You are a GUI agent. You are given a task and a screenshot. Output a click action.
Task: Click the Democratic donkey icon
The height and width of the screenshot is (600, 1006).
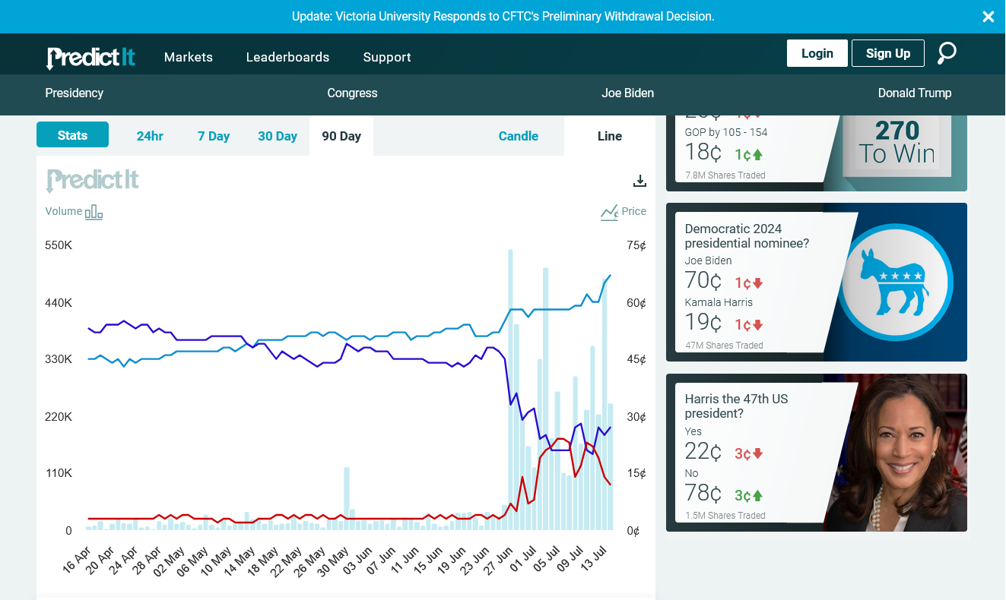coord(895,282)
